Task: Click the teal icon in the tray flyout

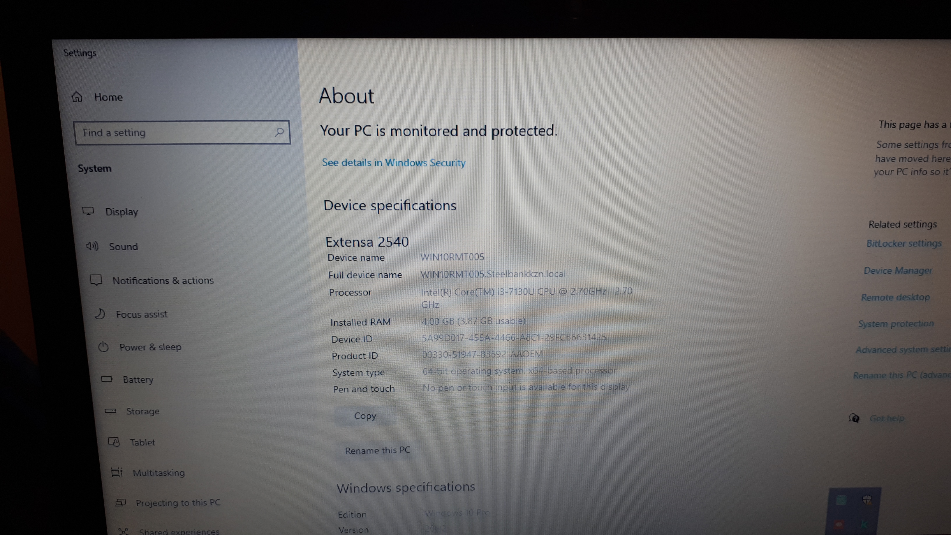Action: pyautogui.click(x=841, y=500)
